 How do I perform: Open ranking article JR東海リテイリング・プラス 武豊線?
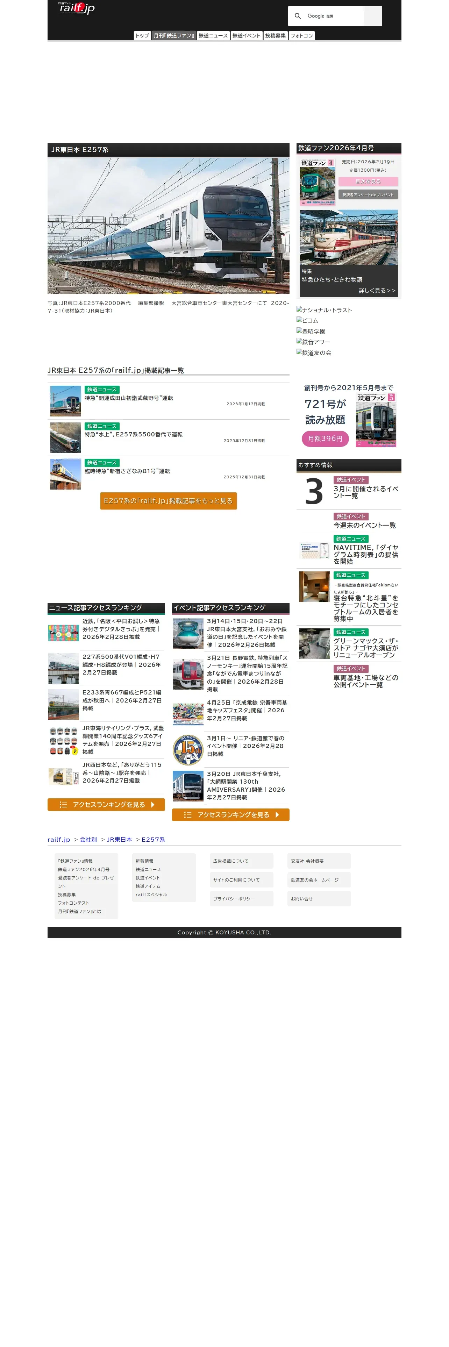pyautogui.click(x=123, y=740)
